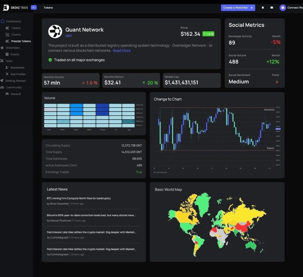The width and height of the screenshot is (303, 277).
Task: Click the Support label on chart
Action: [x=270, y=148]
